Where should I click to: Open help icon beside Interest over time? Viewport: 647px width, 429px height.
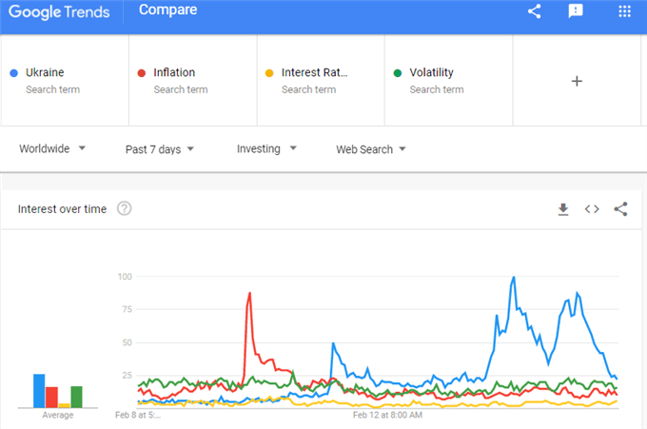(x=125, y=208)
